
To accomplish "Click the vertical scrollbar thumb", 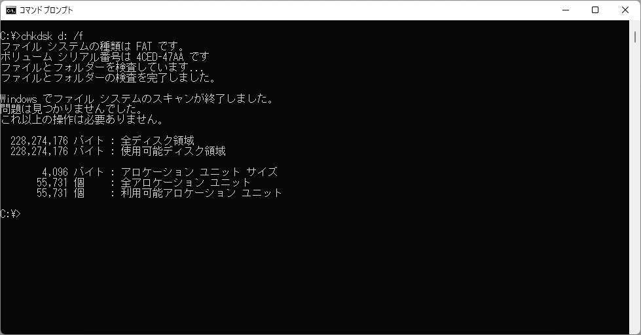I will (x=635, y=37).
